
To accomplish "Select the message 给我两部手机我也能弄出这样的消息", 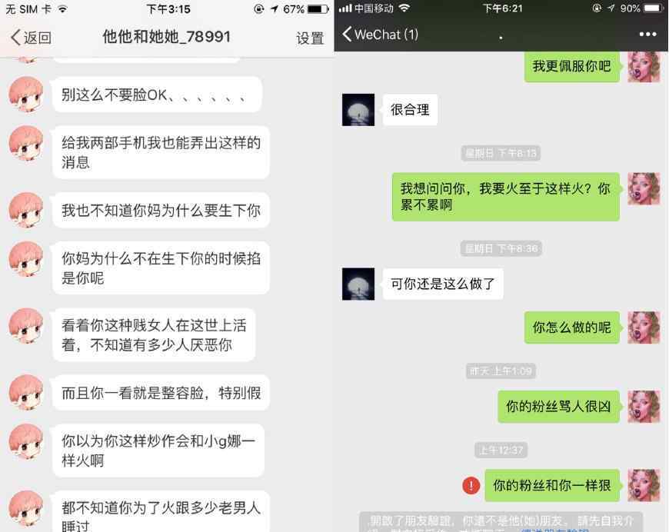I will tap(161, 152).
